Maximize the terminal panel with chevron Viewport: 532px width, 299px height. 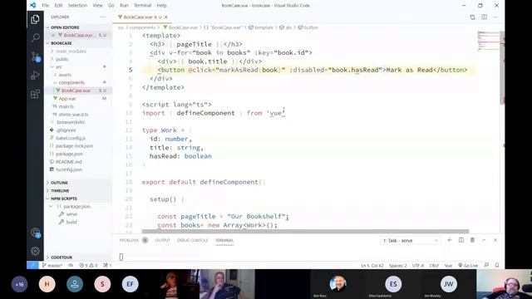pyautogui.click(x=484, y=240)
